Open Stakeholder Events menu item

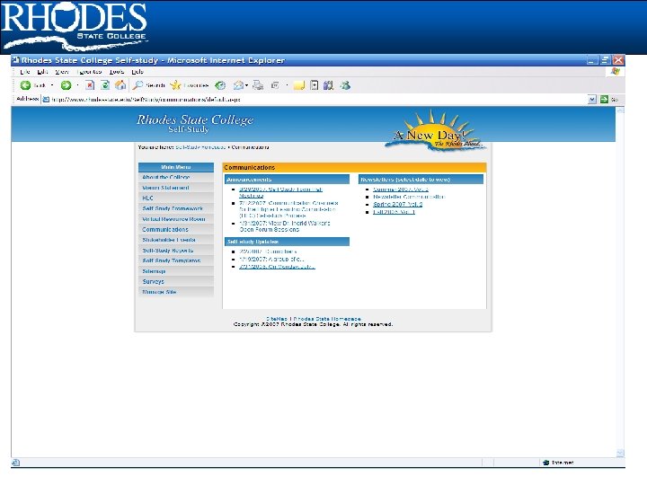[x=176, y=240]
